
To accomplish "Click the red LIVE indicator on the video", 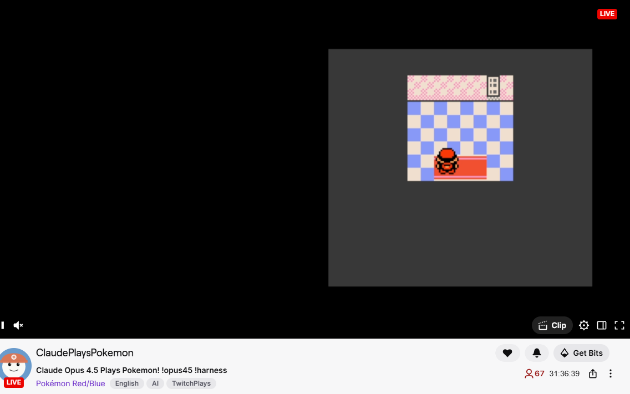I will pyautogui.click(x=607, y=14).
